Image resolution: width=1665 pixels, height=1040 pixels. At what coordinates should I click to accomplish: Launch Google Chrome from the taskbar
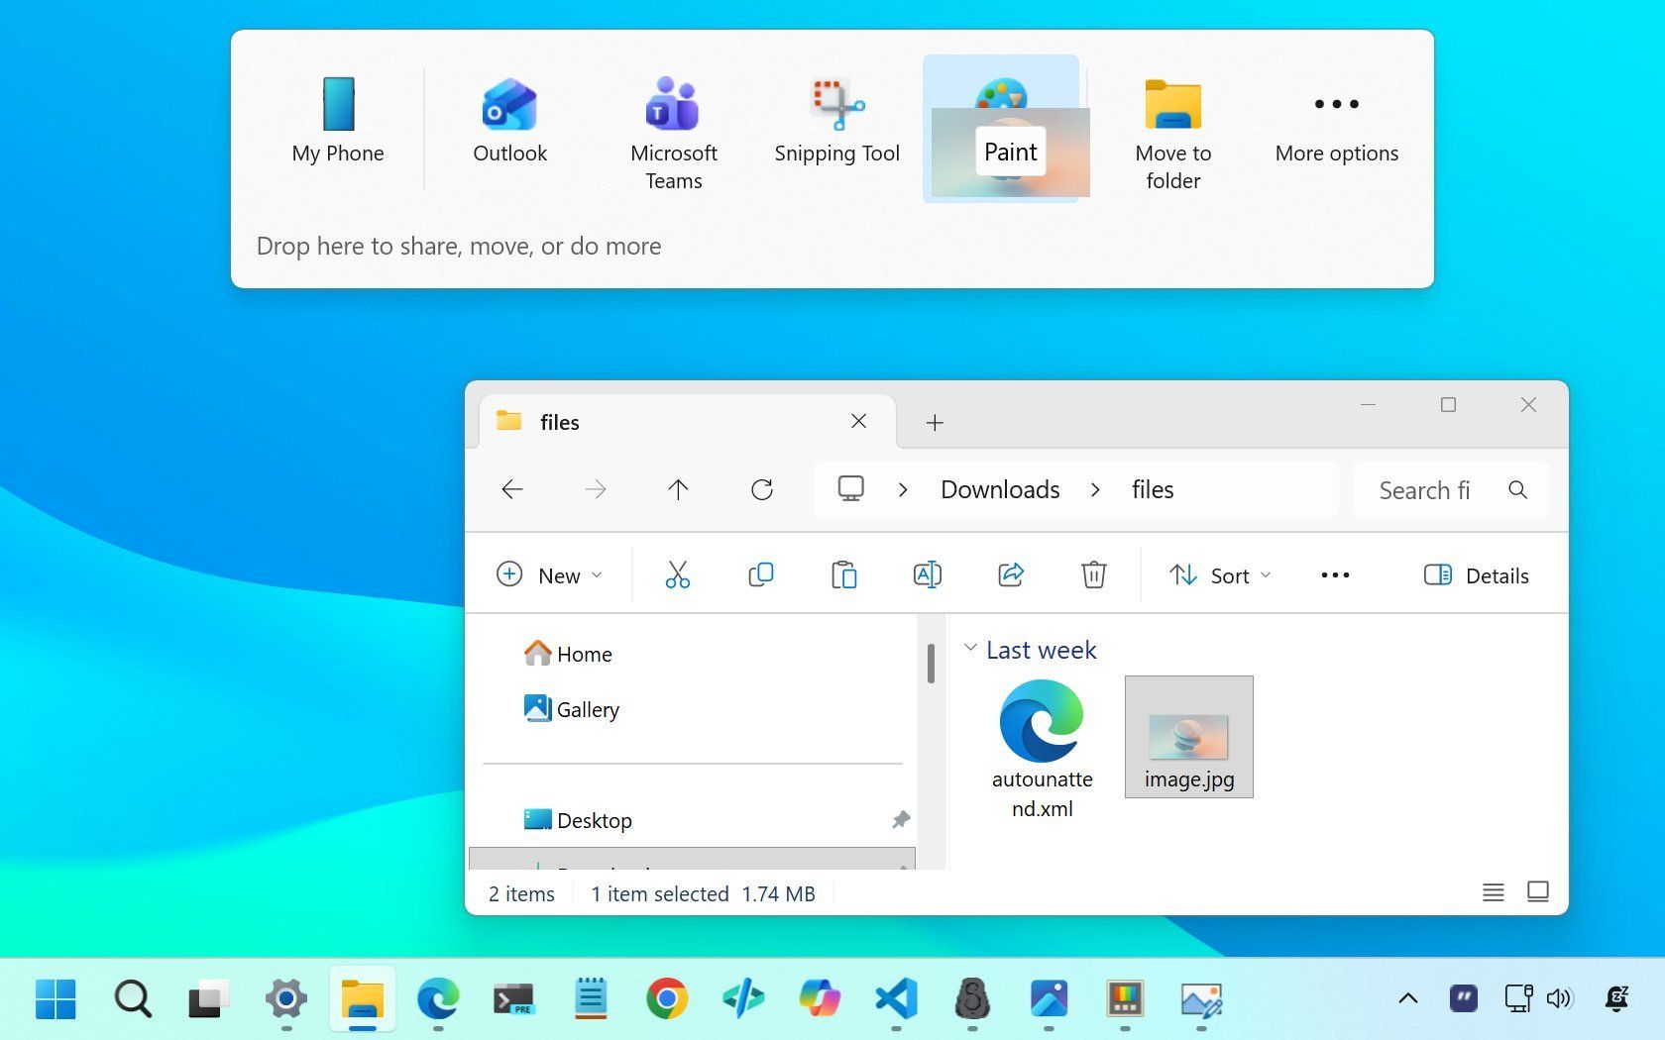[x=667, y=999]
